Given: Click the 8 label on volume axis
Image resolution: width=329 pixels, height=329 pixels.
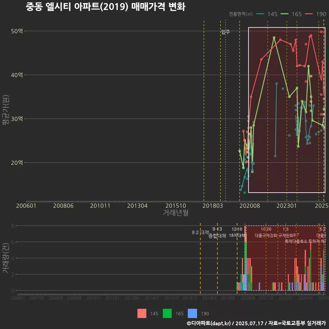Looking at the screenshot, I should point(13,226).
